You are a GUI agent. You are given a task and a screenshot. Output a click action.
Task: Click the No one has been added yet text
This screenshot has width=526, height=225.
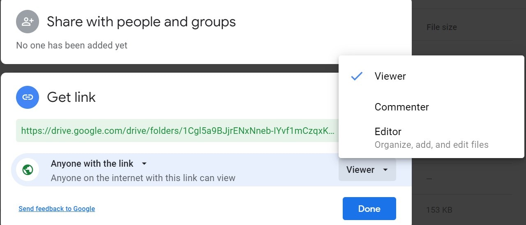(x=72, y=45)
